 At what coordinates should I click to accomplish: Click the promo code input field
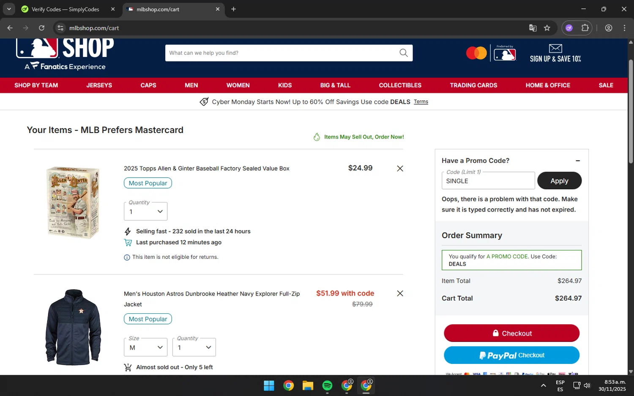pyautogui.click(x=488, y=181)
